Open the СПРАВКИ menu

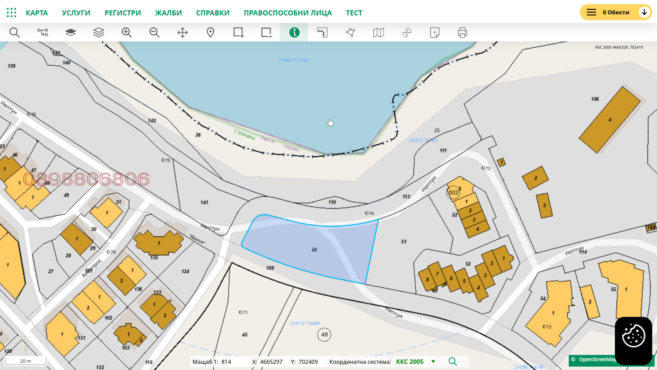click(x=213, y=13)
